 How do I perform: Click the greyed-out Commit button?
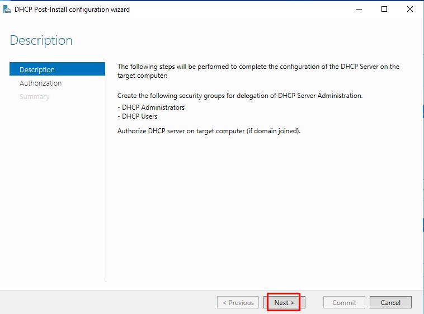(344, 302)
